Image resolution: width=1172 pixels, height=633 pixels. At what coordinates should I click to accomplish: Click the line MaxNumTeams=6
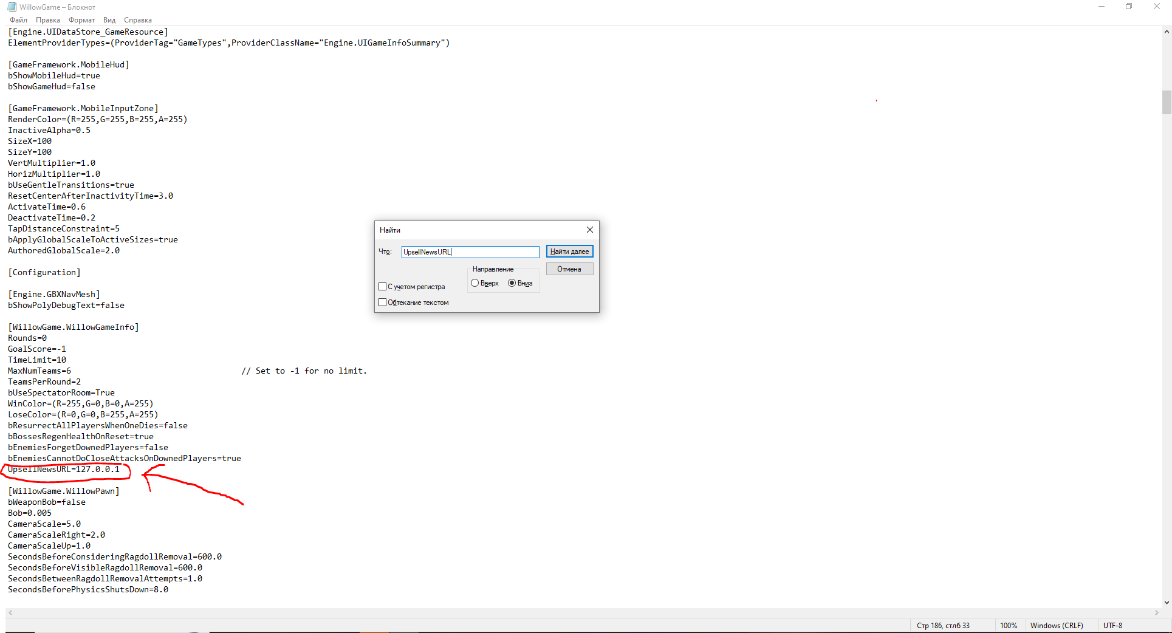coord(39,371)
